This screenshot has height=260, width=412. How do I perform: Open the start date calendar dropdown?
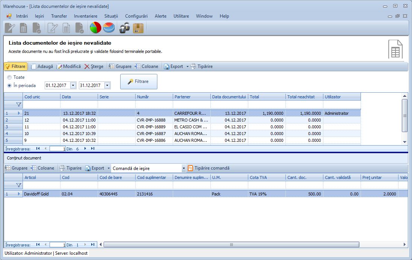(x=74, y=85)
